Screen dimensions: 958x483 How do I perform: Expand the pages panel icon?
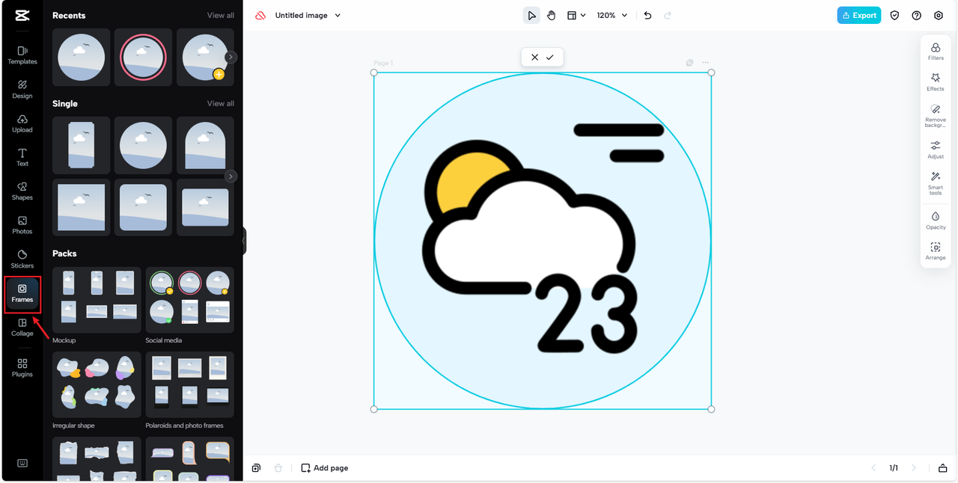tap(942, 468)
